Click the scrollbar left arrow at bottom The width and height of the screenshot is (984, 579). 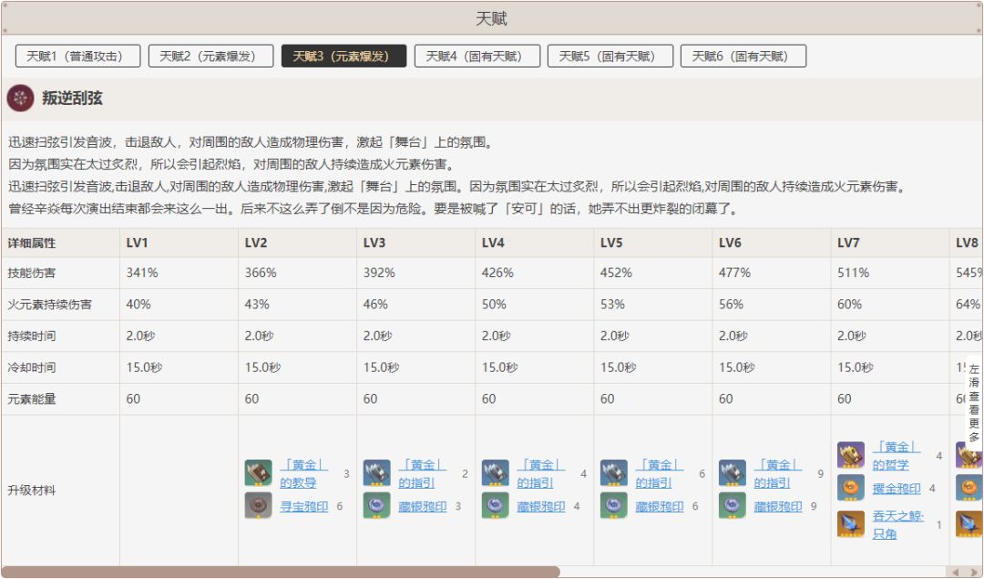click(x=955, y=572)
